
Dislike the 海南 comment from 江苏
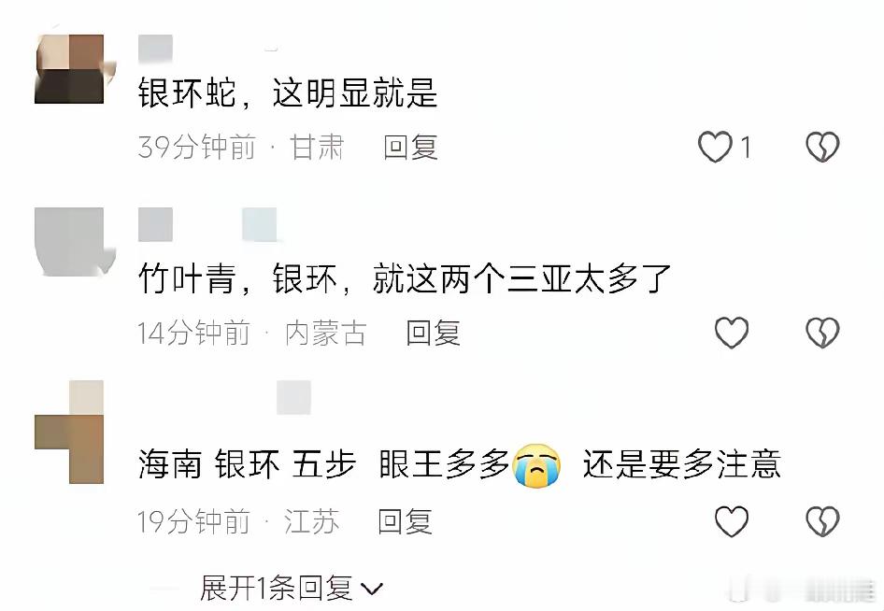pos(822,520)
